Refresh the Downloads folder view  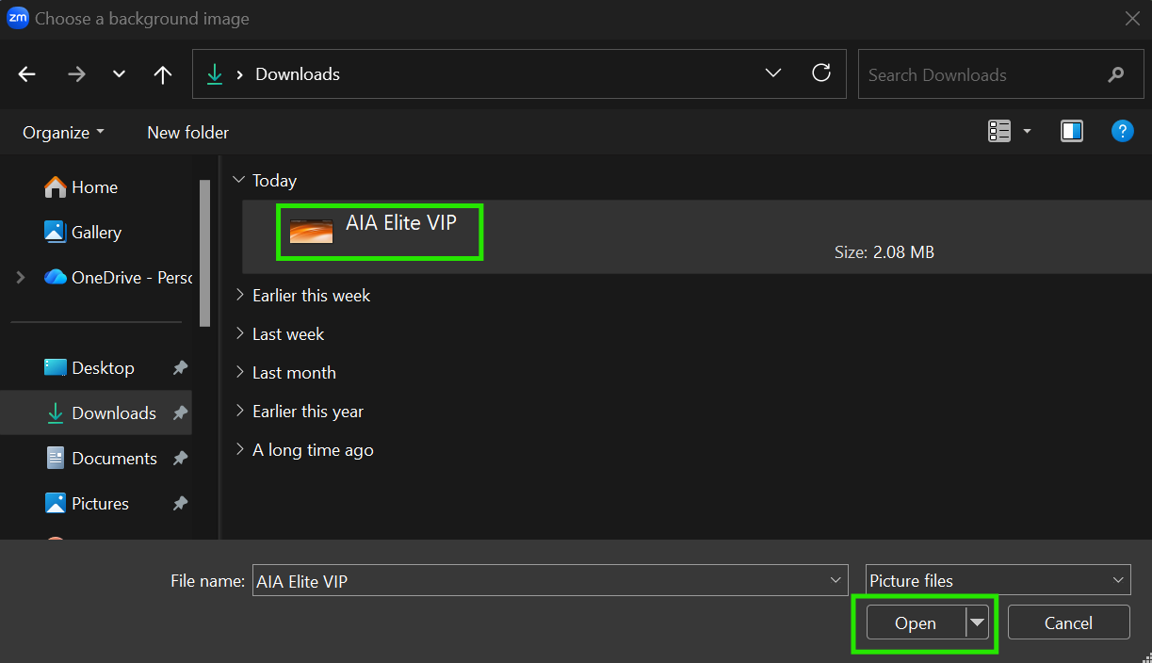tap(821, 73)
